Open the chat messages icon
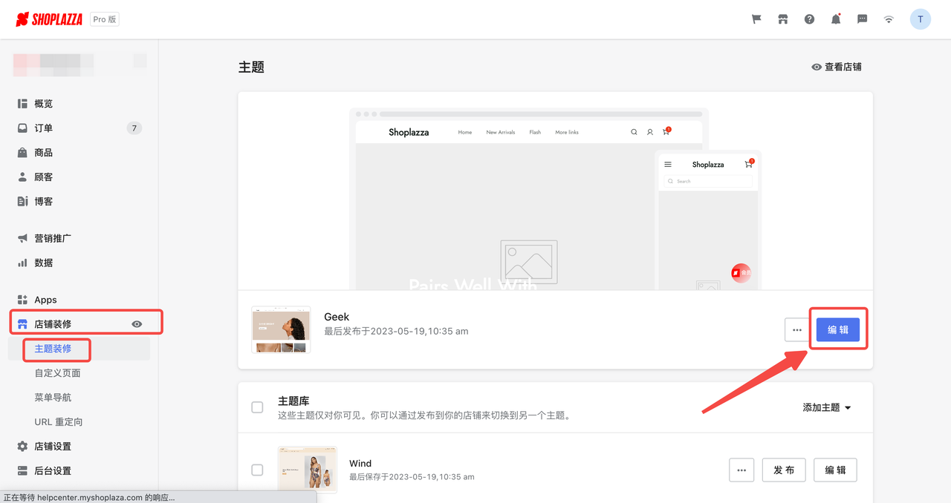Screen dimensions: 951x503 [863, 19]
